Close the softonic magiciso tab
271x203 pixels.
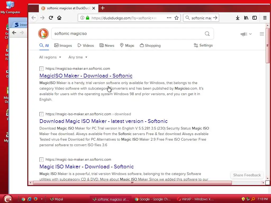pyautogui.click(x=94, y=8)
